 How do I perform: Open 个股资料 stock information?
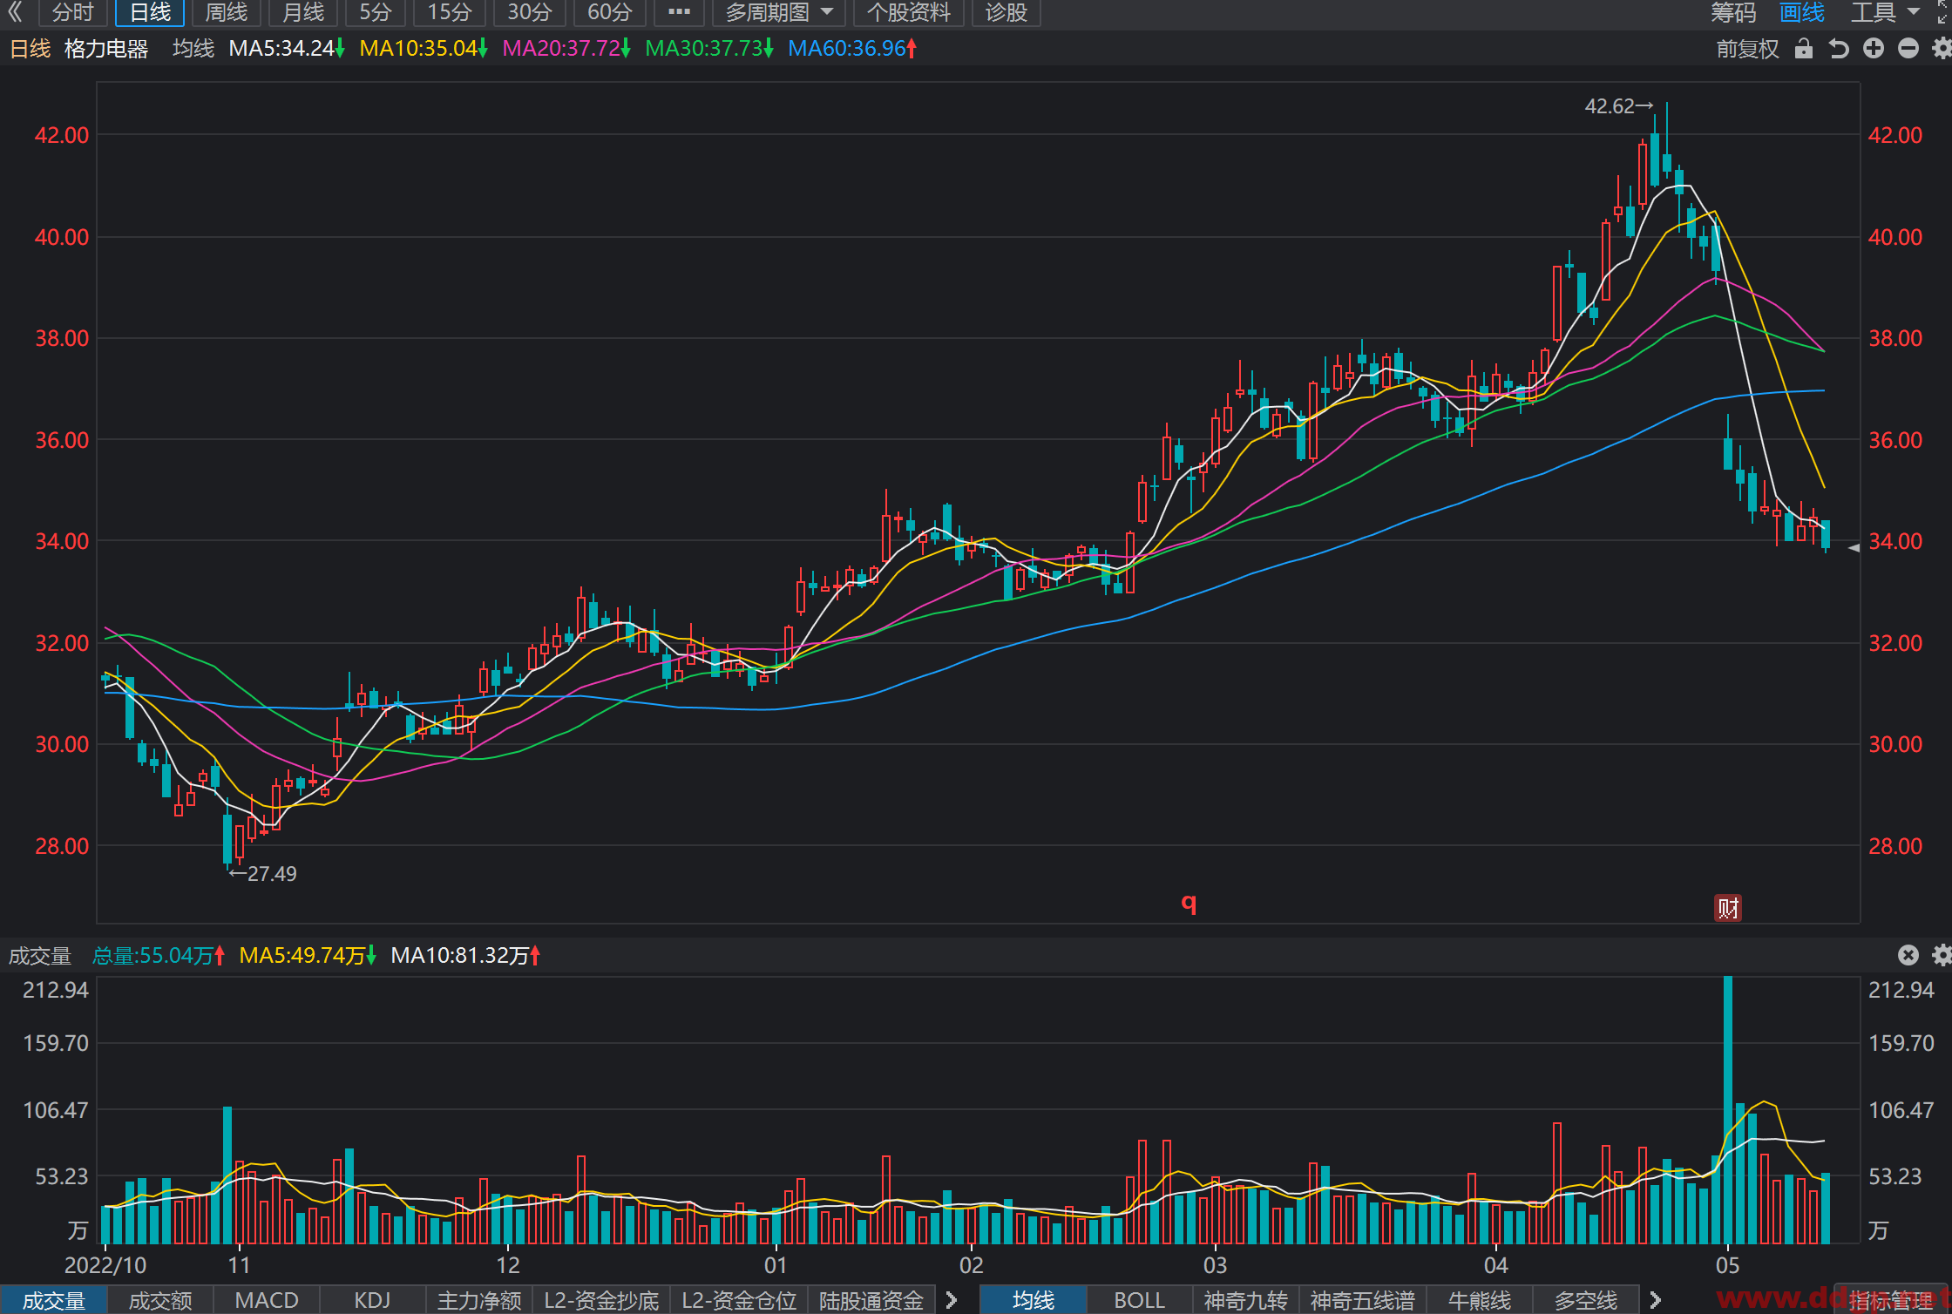click(908, 12)
